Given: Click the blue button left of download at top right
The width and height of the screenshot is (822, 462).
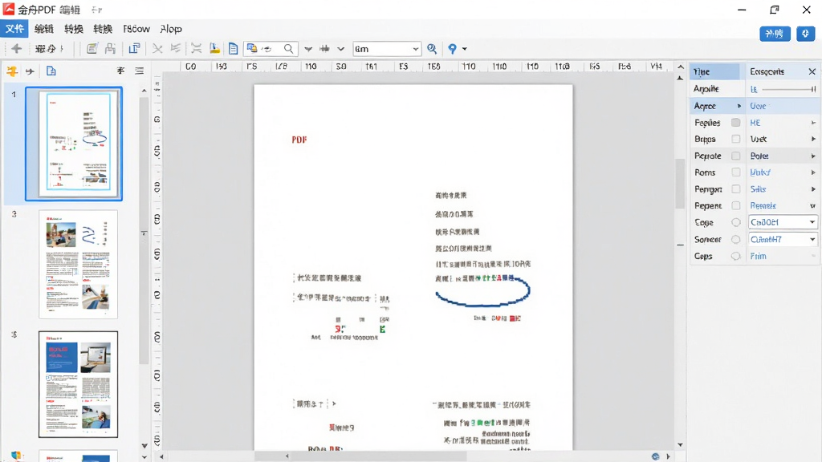Looking at the screenshot, I should [x=775, y=34].
